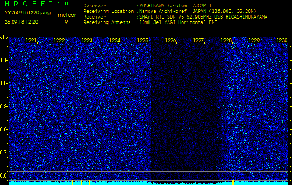Select the SMArt RTL-SDR V5 52.905MHz receiver value

click(x=203, y=17)
